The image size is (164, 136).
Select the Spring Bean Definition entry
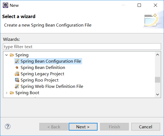pyautogui.click(x=43, y=68)
